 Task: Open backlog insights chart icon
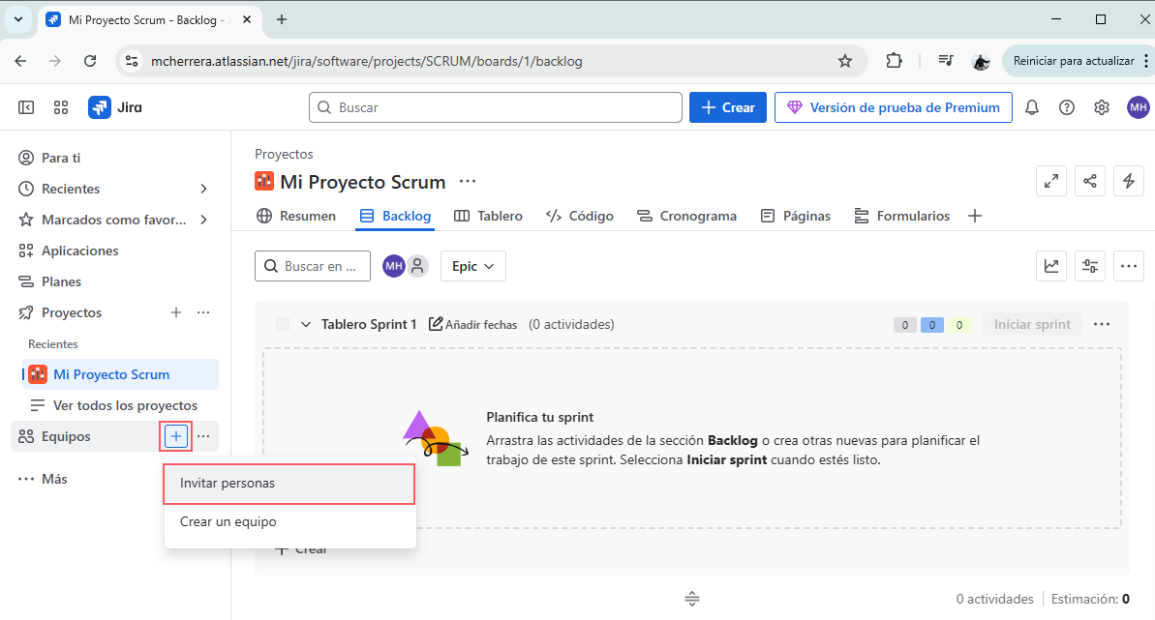1051,266
